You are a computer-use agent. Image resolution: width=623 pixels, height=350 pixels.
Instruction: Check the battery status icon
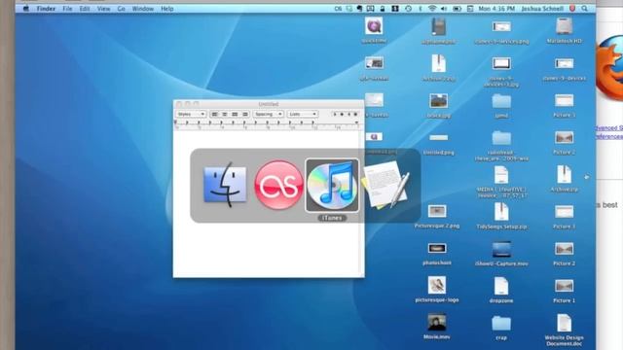(x=457, y=9)
